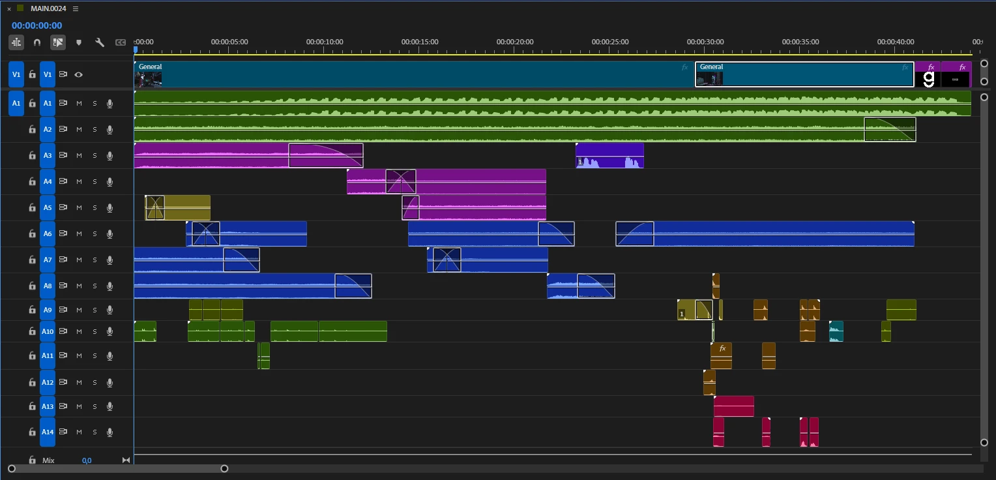Viewport: 996px width, 480px height.
Task: Lock audio track A10
Action: point(32,331)
